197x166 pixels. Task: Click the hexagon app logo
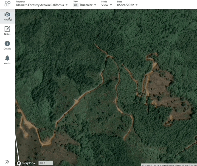(x=7, y=4)
